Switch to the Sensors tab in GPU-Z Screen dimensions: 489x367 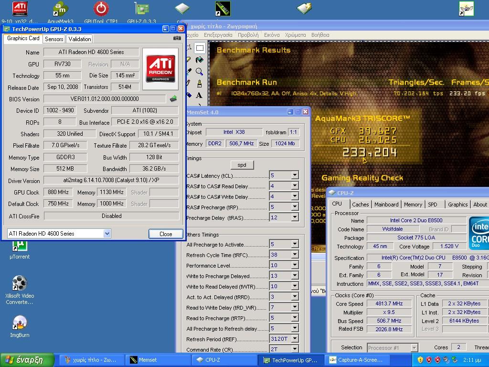[x=54, y=39]
